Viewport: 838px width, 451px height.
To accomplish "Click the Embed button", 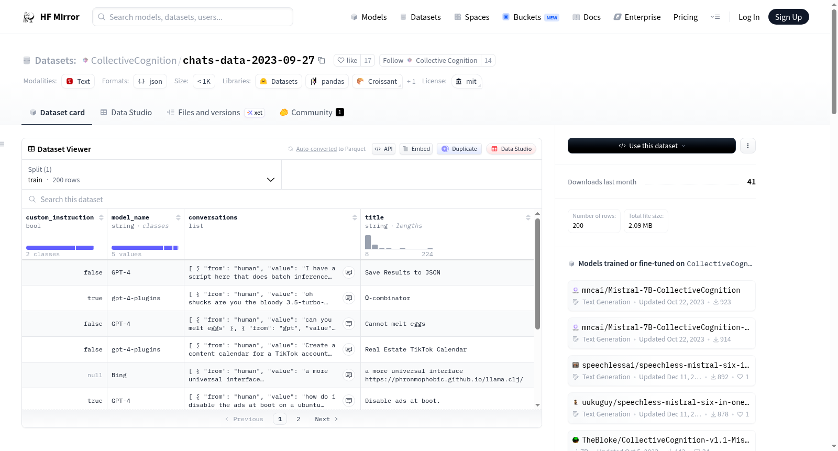I will 416,149.
